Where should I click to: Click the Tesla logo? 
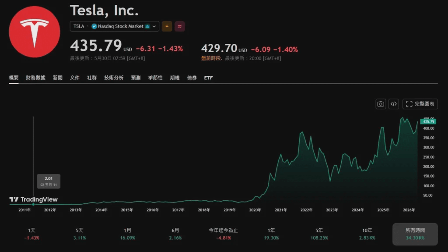click(x=34, y=32)
